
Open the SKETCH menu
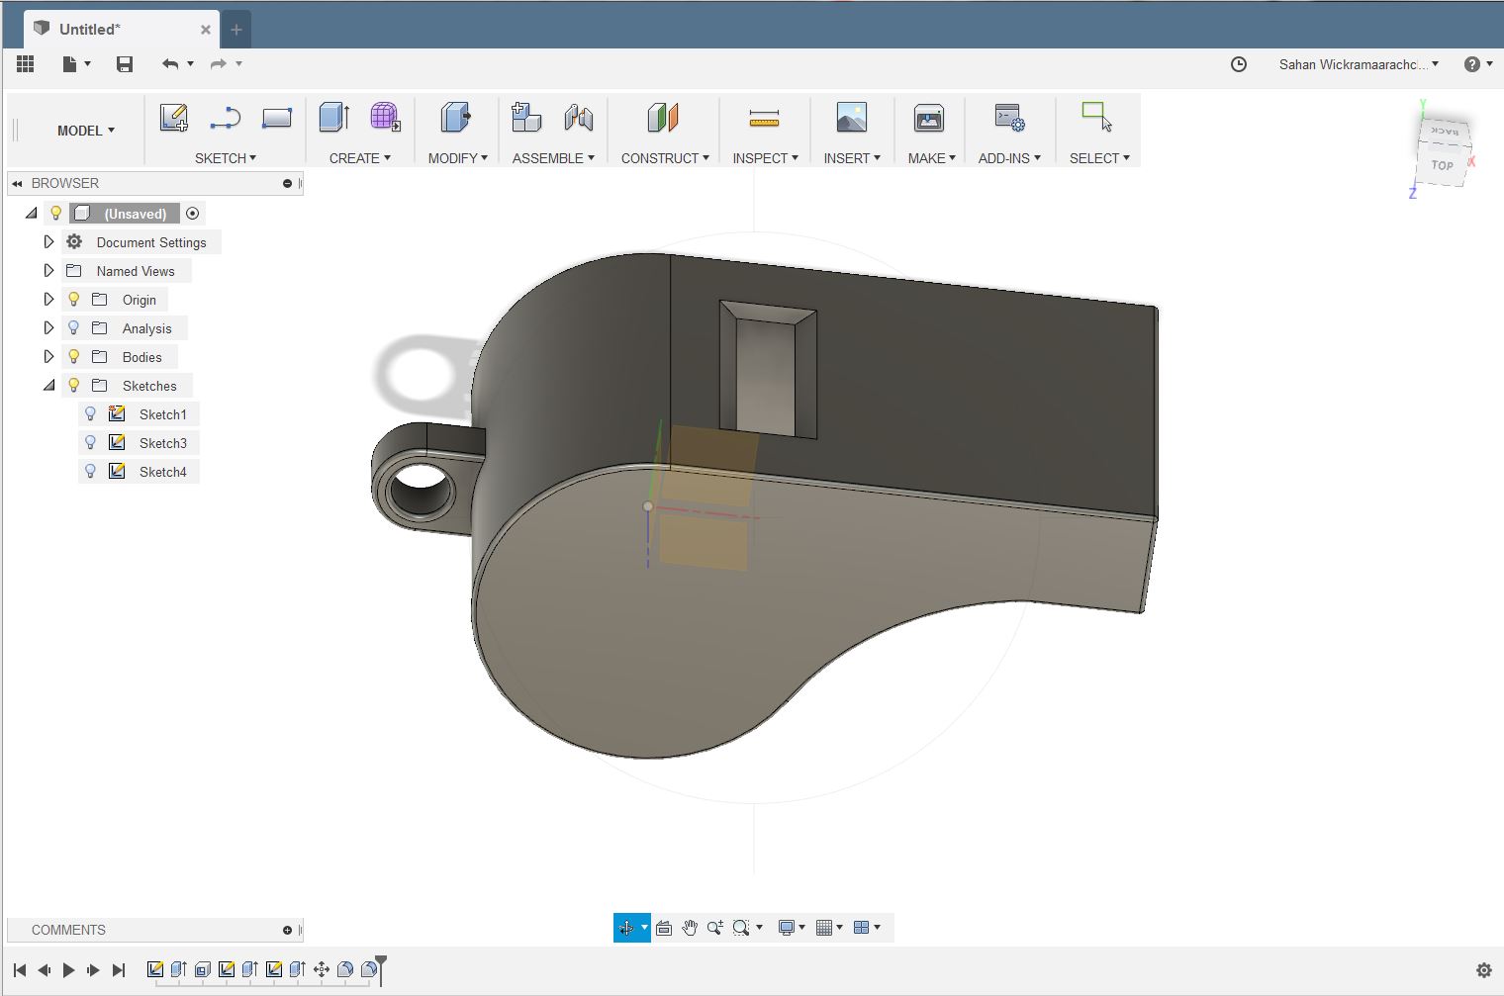point(226,158)
